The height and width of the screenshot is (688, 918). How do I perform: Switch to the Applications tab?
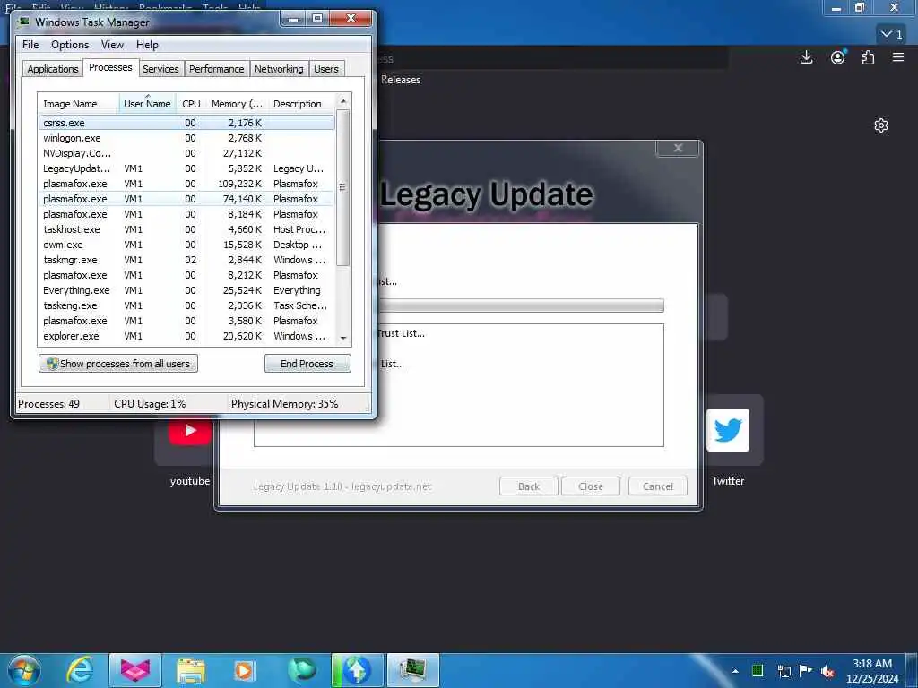(x=53, y=68)
